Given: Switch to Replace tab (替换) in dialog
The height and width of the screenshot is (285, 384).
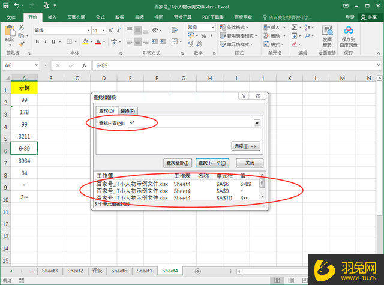Looking at the screenshot, I should tap(128, 111).
